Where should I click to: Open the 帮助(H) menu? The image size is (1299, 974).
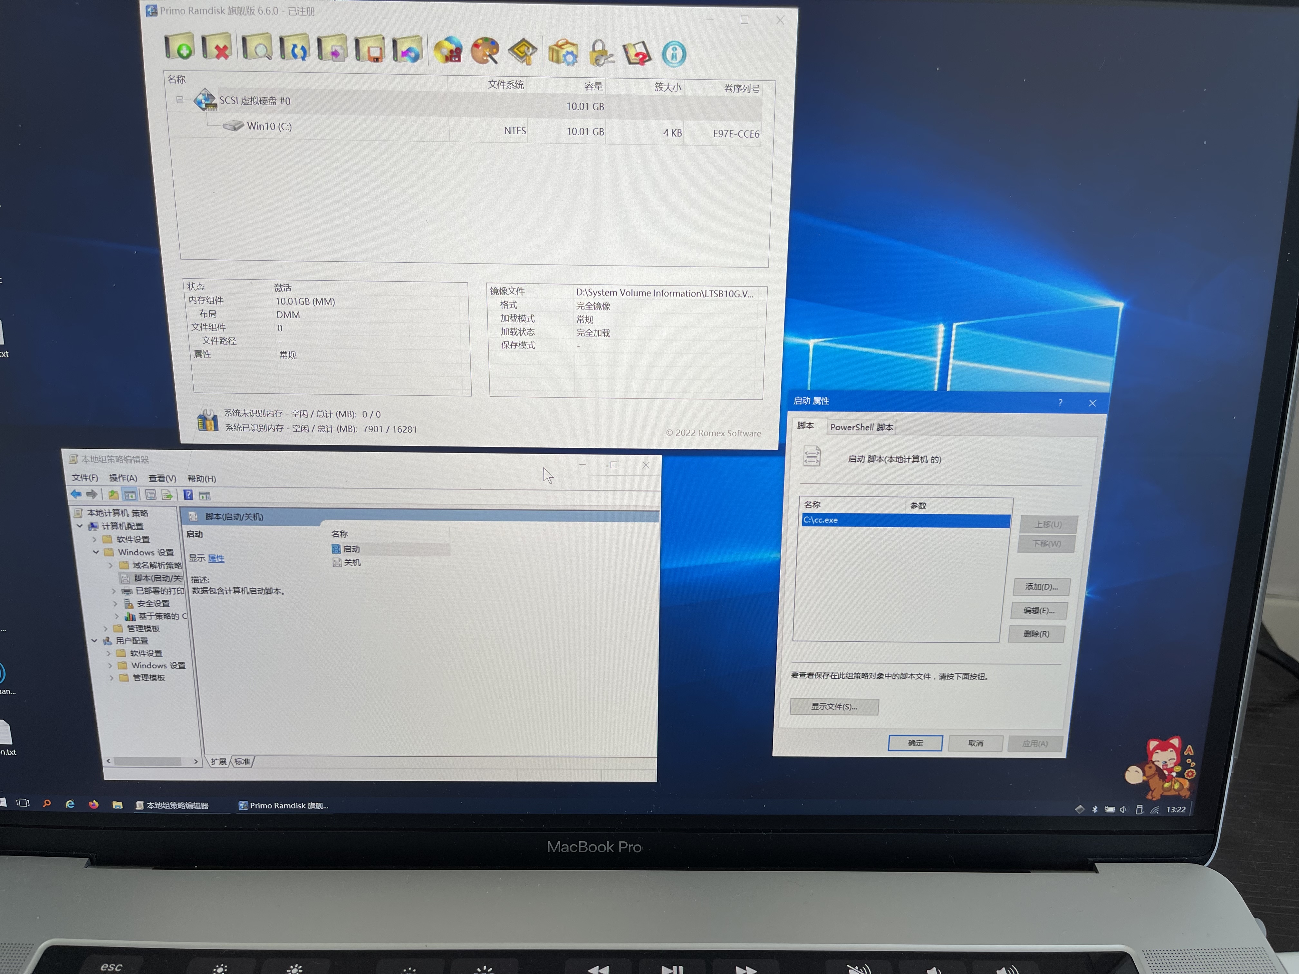(x=201, y=479)
